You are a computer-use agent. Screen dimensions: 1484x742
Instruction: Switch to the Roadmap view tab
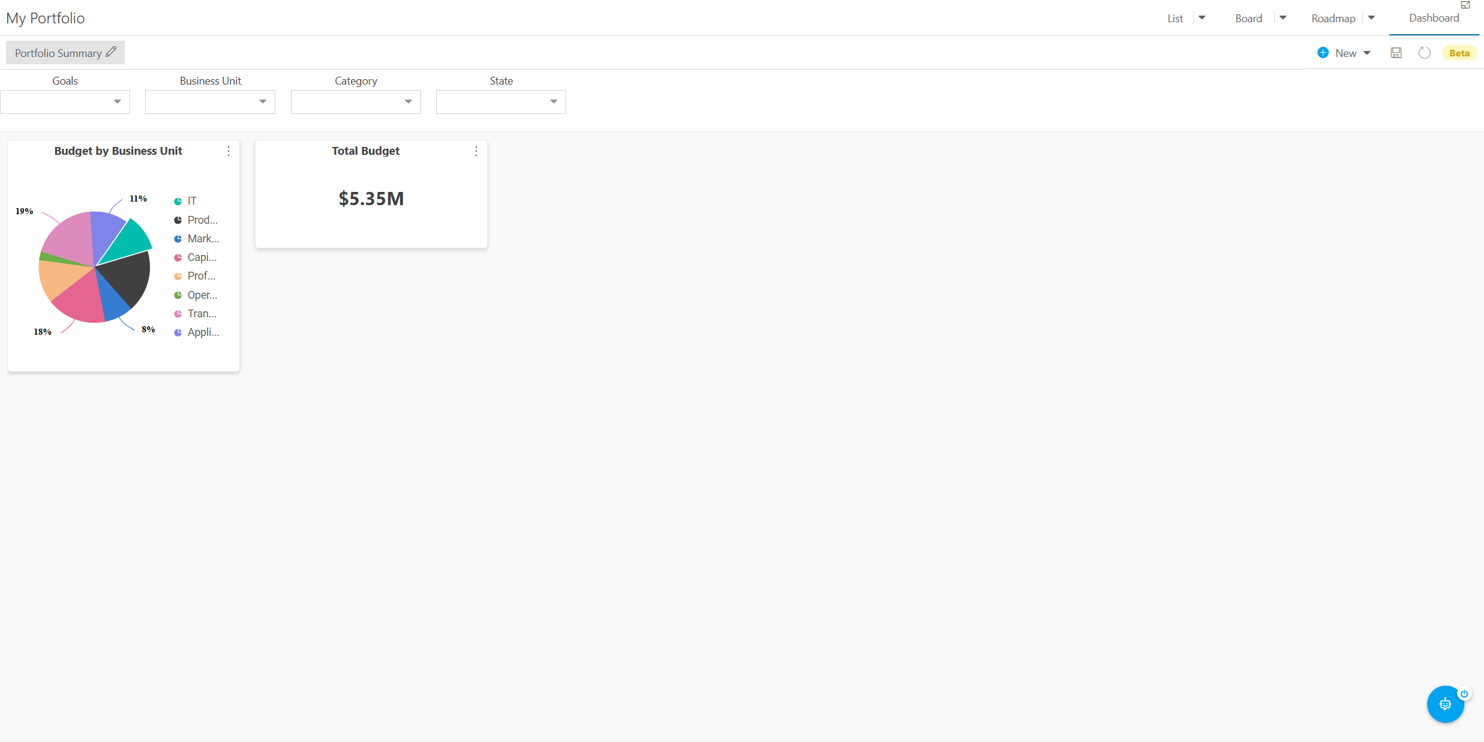[x=1333, y=19]
